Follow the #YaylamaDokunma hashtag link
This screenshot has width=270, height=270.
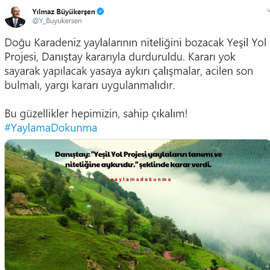click(x=51, y=127)
